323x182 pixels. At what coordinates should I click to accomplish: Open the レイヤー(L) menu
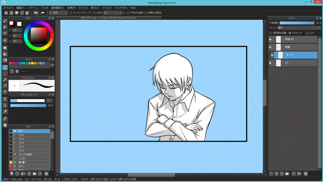[x=33, y=8]
